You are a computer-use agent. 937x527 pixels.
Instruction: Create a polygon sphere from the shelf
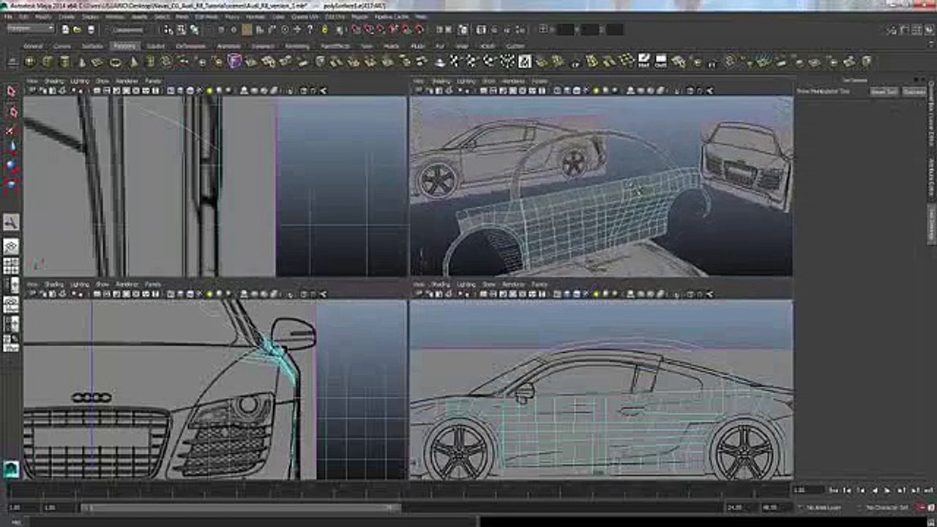point(31,62)
